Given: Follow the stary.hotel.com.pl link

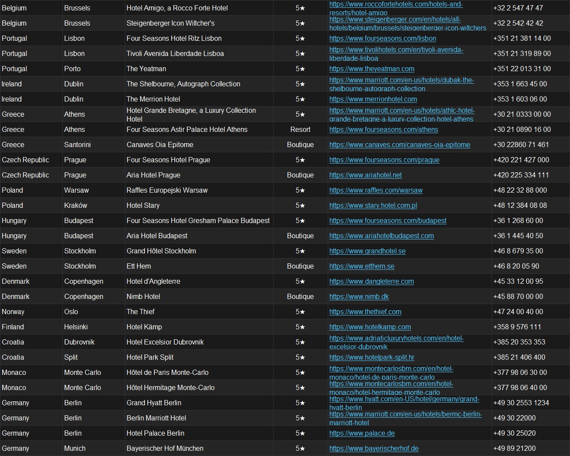Looking at the screenshot, I should [373, 205].
